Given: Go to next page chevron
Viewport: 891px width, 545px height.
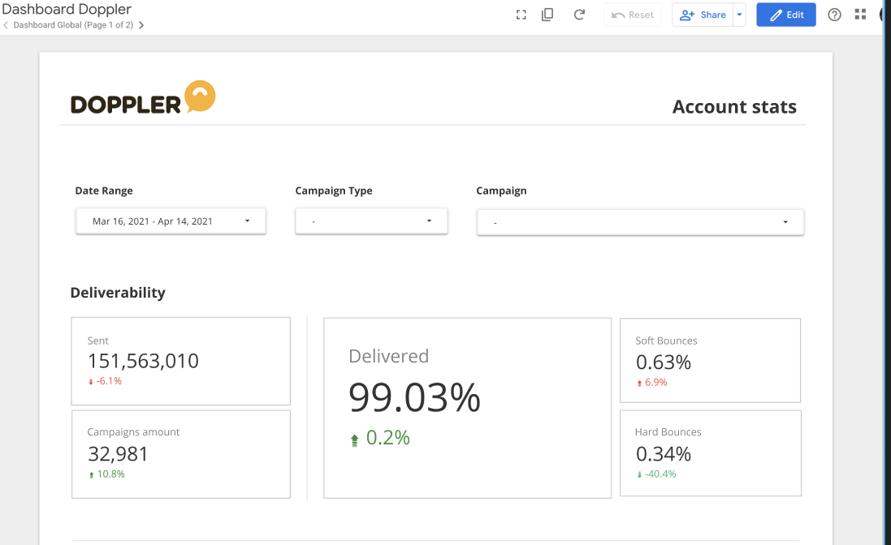Looking at the screenshot, I should [141, 25].
